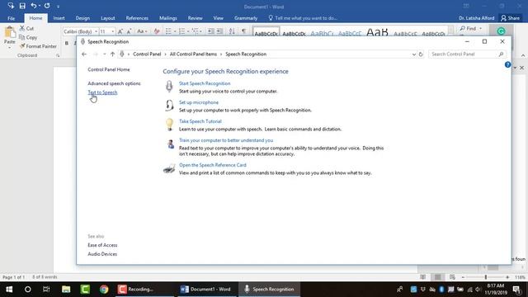Go up one level in Control Panel

[x=112, y=54]
